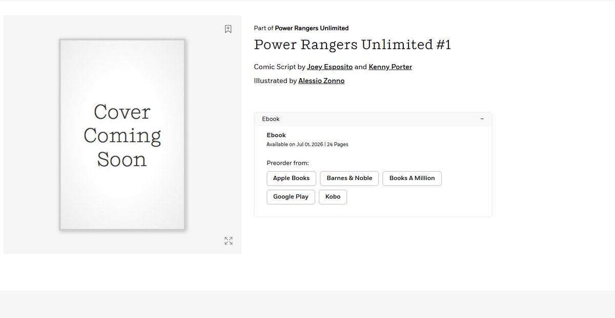Preorder from Books A Million
This screenshot has width=615, height=318.
point(412,178)
